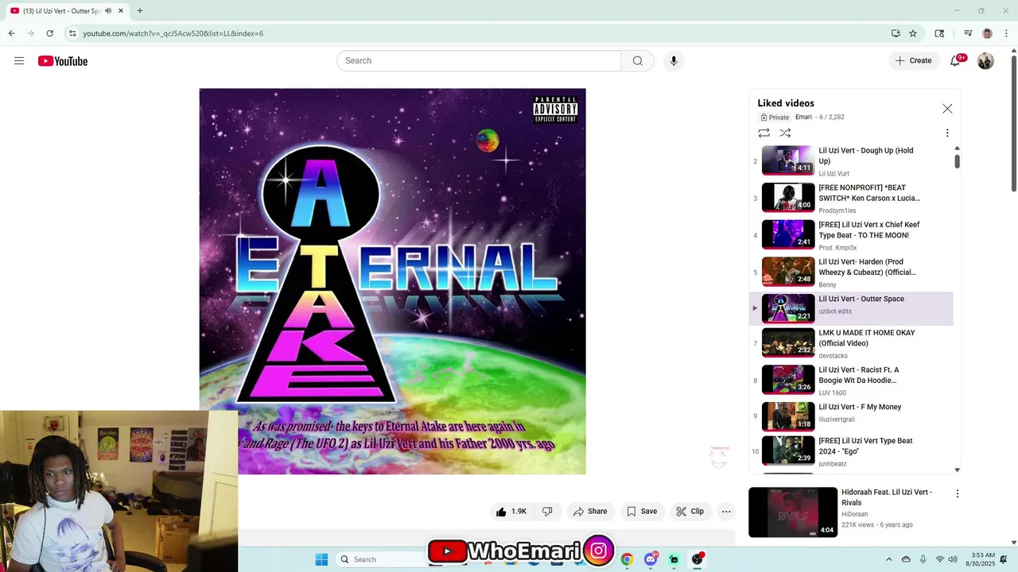Install app icon in address bar
Screen dimensions: 1018x572
click(x=896, y=33)
